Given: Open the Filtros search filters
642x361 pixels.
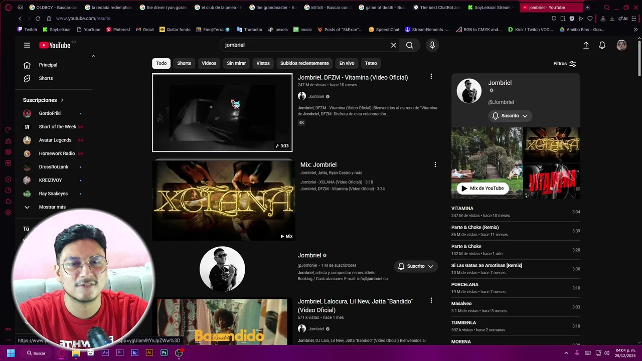Looking at the screenshot, I should click(565, 64).
